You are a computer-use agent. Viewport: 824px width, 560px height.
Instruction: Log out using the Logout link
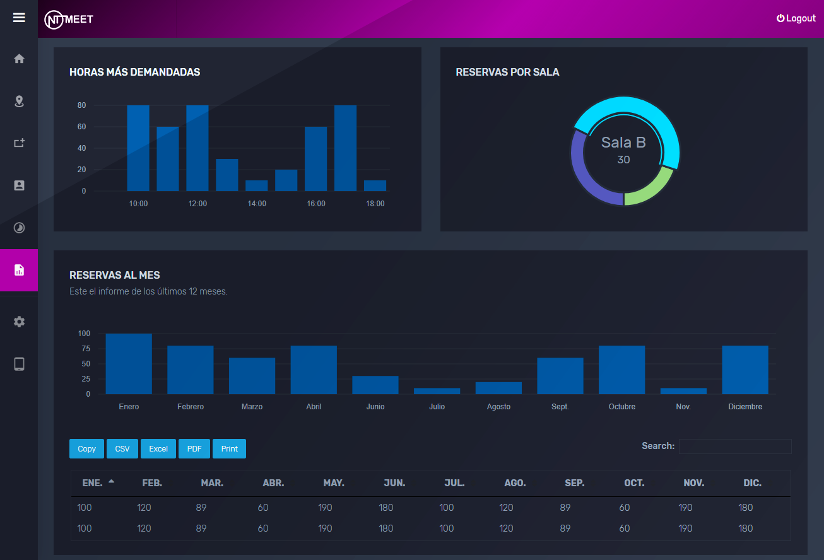coord(796,18)
